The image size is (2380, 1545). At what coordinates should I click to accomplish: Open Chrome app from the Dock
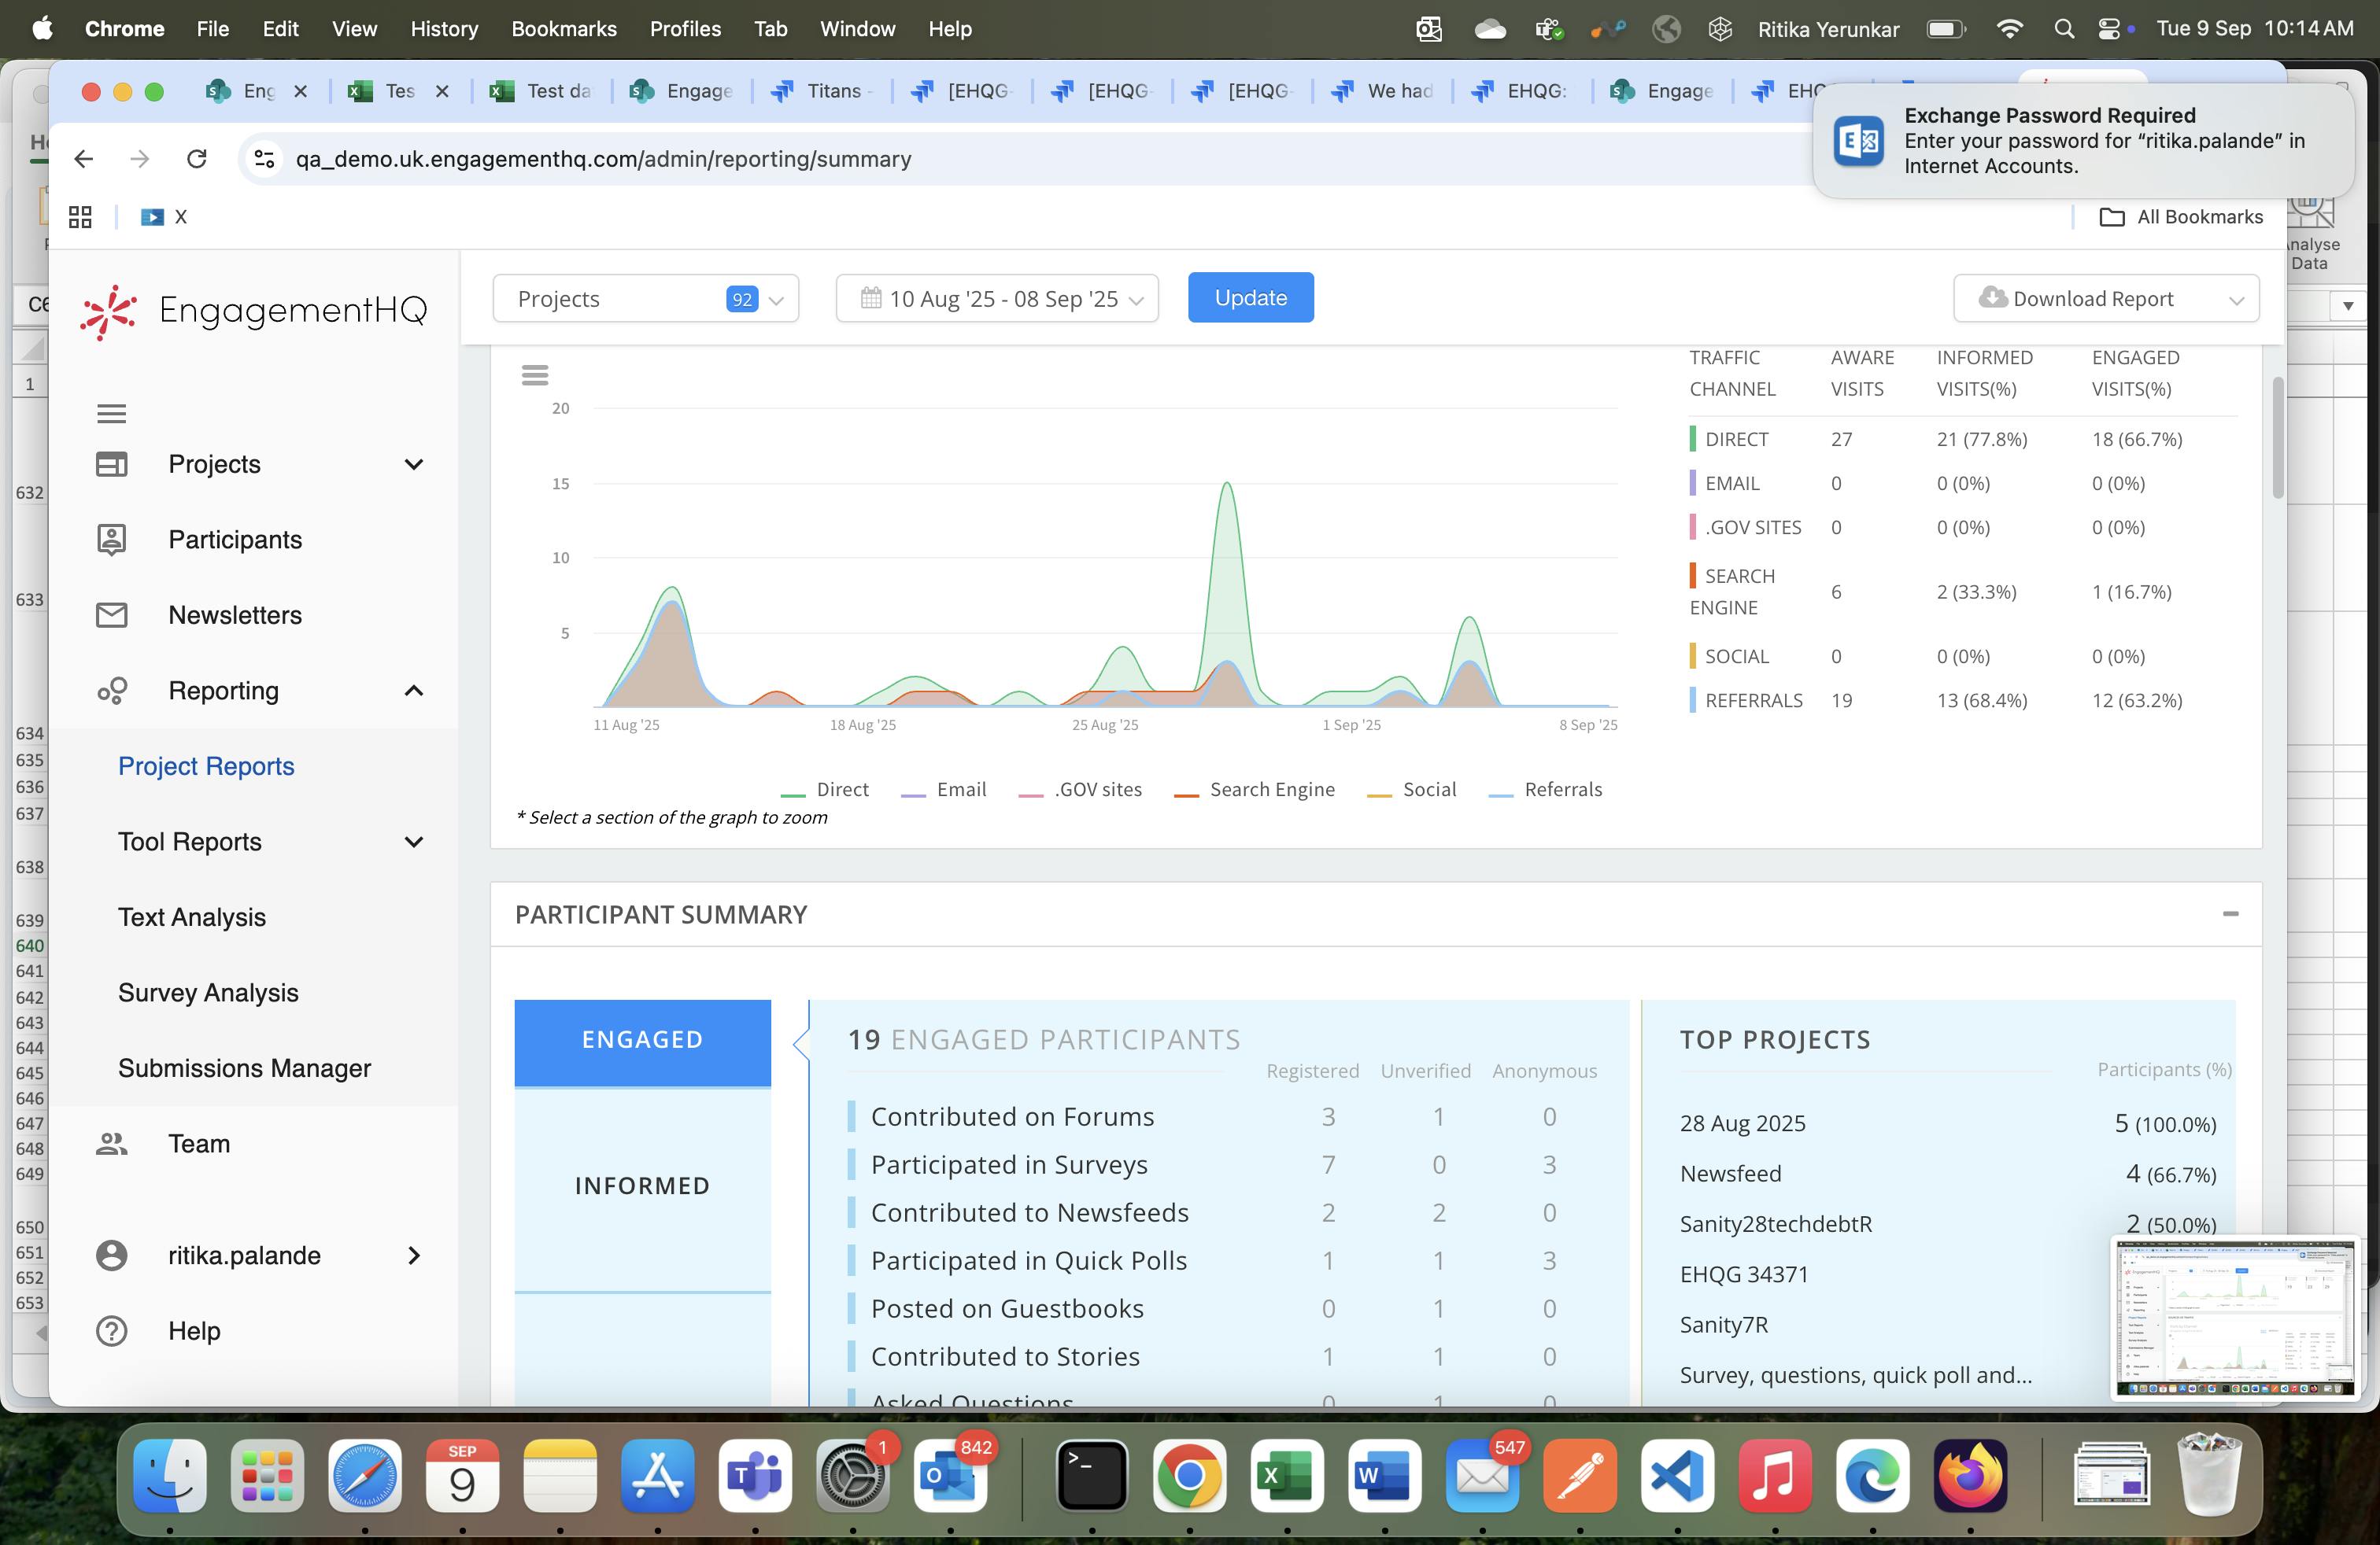1189,1475
